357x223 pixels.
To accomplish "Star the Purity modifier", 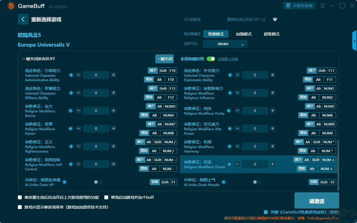I will (229, 111).
